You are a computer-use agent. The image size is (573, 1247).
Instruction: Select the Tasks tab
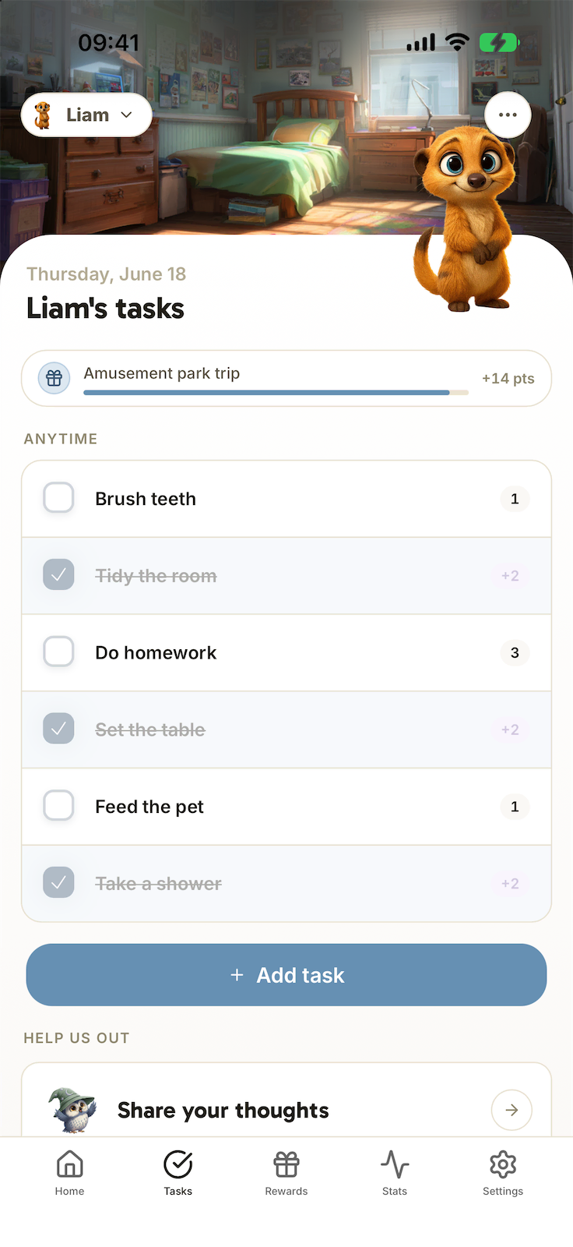click(178, 1173)
